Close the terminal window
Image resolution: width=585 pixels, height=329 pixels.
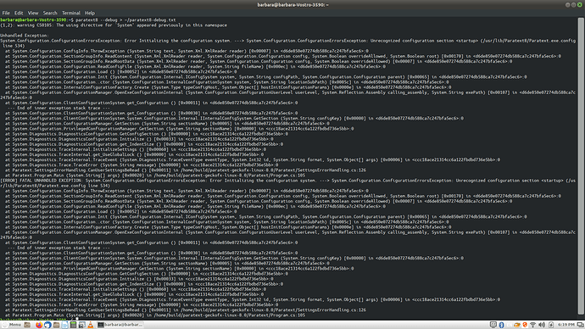(579, 5)
